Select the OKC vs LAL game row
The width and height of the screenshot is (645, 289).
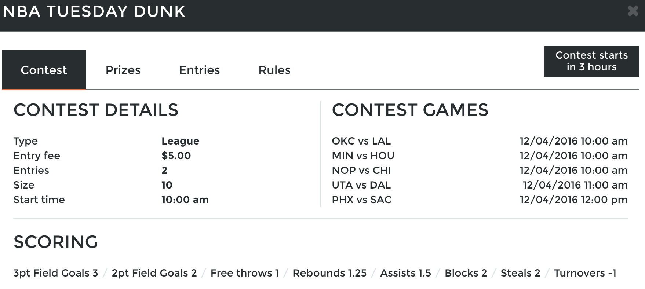click(x=480, y=141)
